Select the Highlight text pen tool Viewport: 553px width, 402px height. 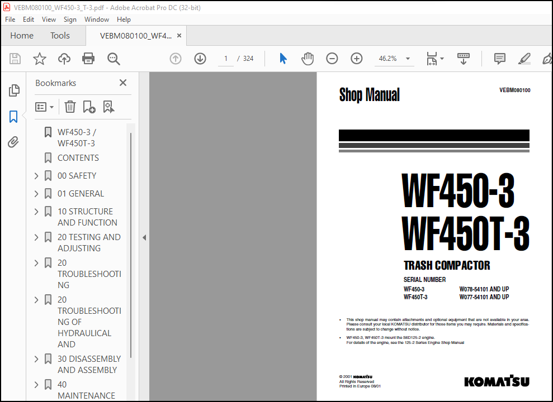pos(524,59)
